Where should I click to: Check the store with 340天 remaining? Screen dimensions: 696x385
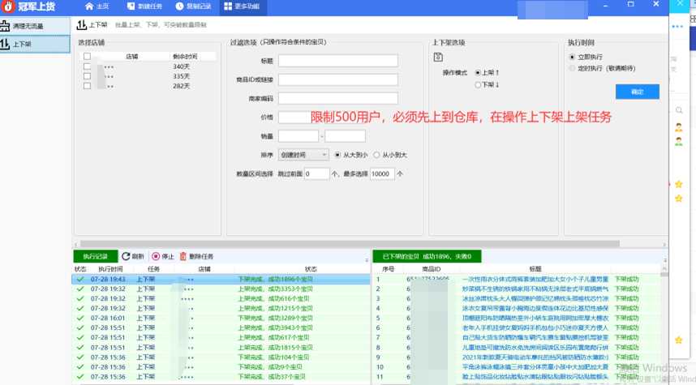pos(87,66)
